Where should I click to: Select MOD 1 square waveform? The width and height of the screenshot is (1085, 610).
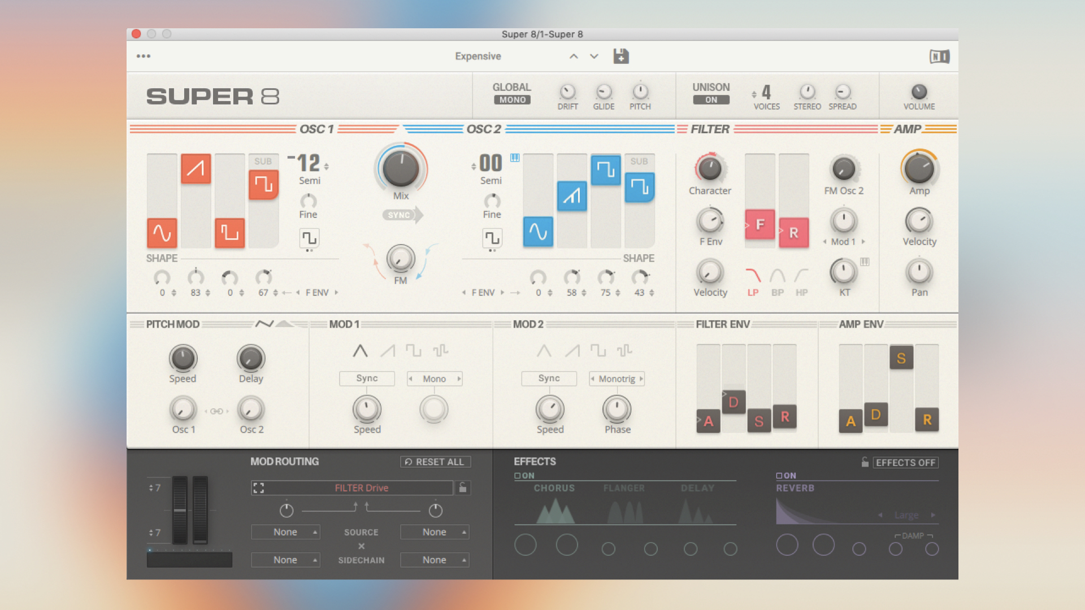(x=414, y=351)
